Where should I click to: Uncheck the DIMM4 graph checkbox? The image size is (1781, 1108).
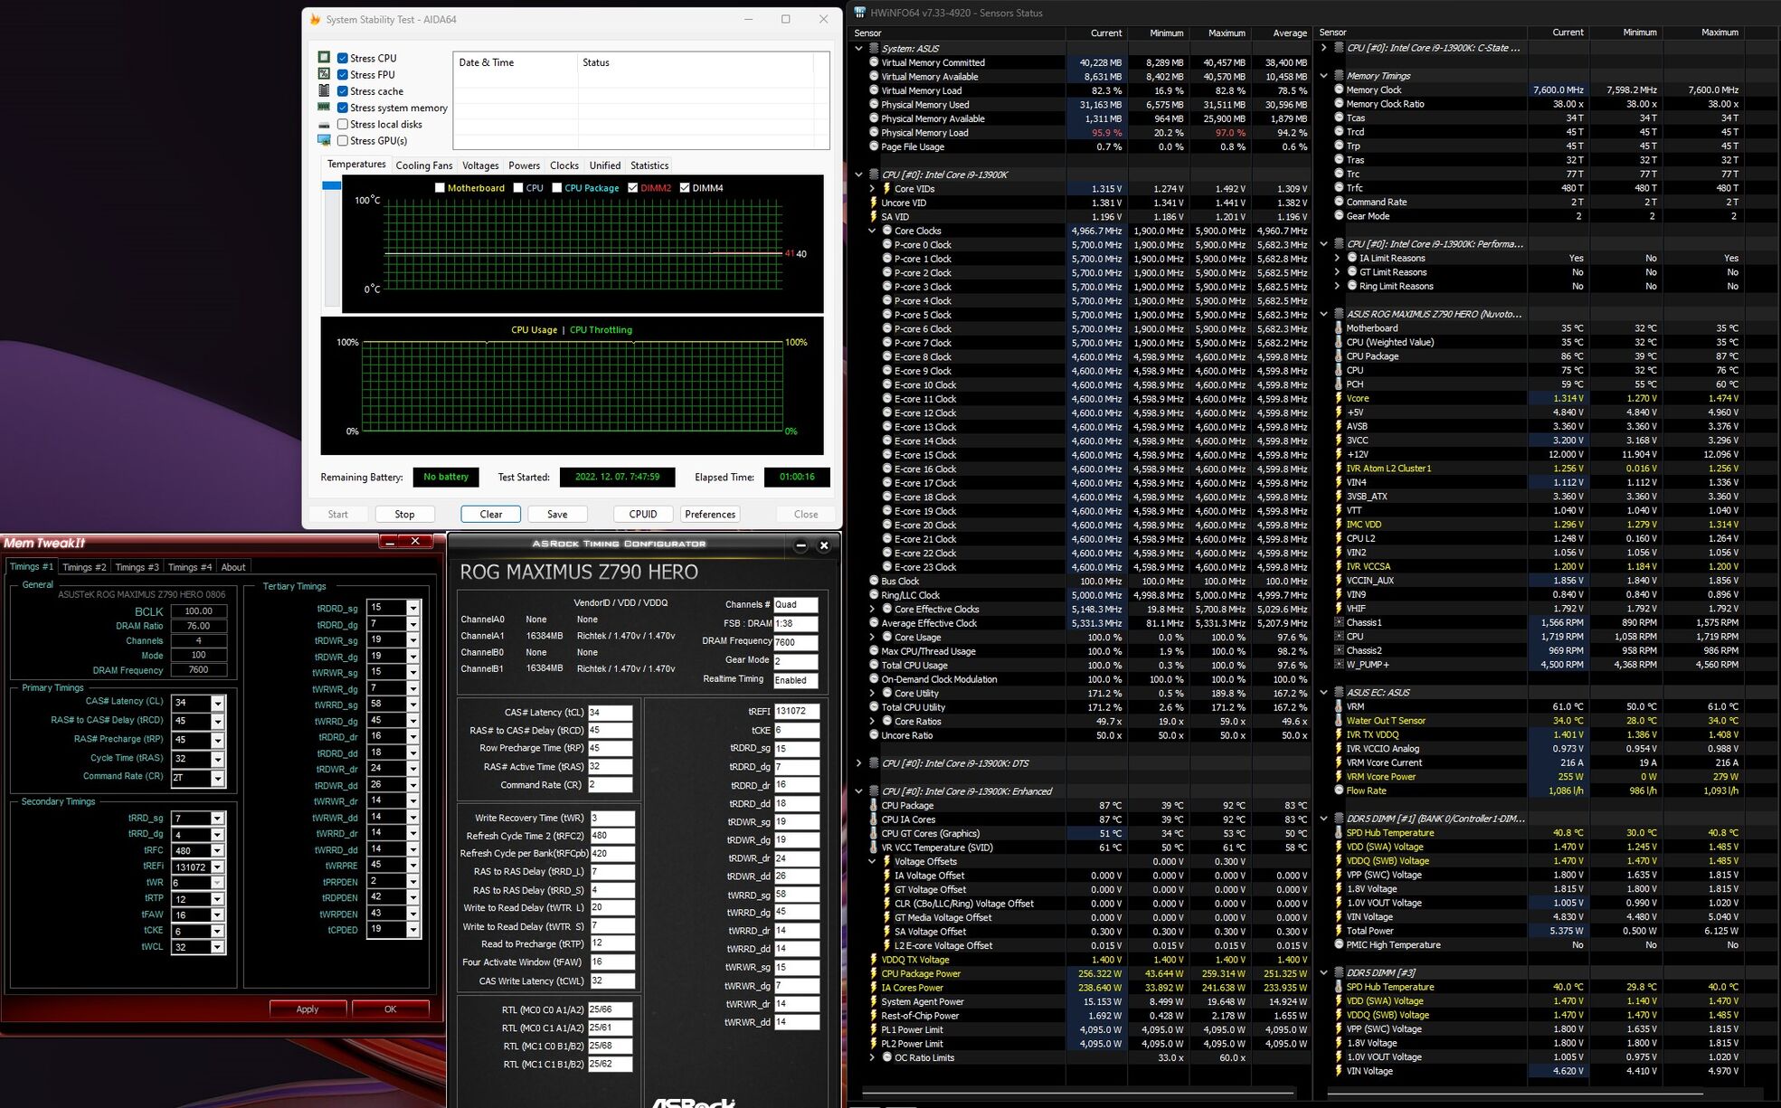[x=685, y=188]
